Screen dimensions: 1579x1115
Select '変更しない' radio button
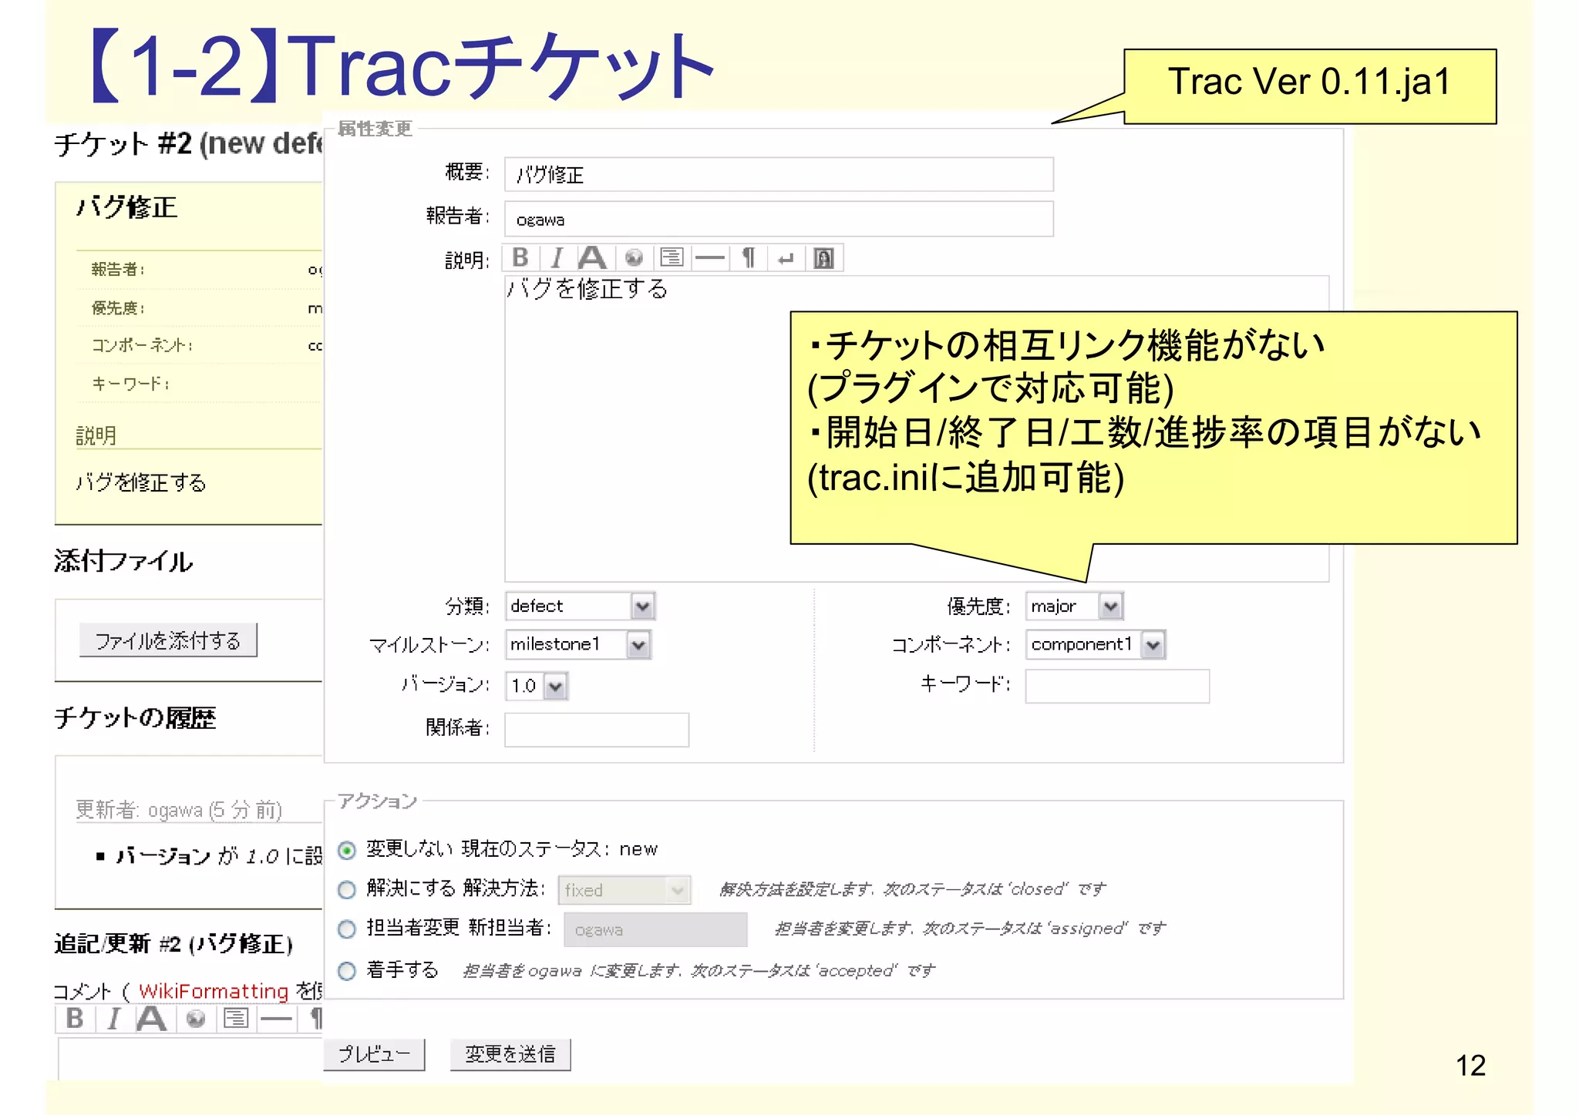point(347,850)
